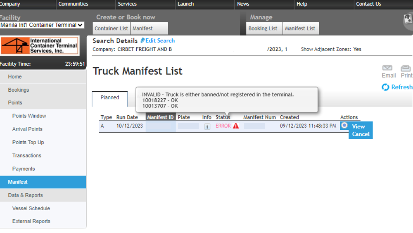This screenshot has width=413, height=233.
Task: Open the Communities top menu
Action: pyautogui.click(x=73, y=4)
